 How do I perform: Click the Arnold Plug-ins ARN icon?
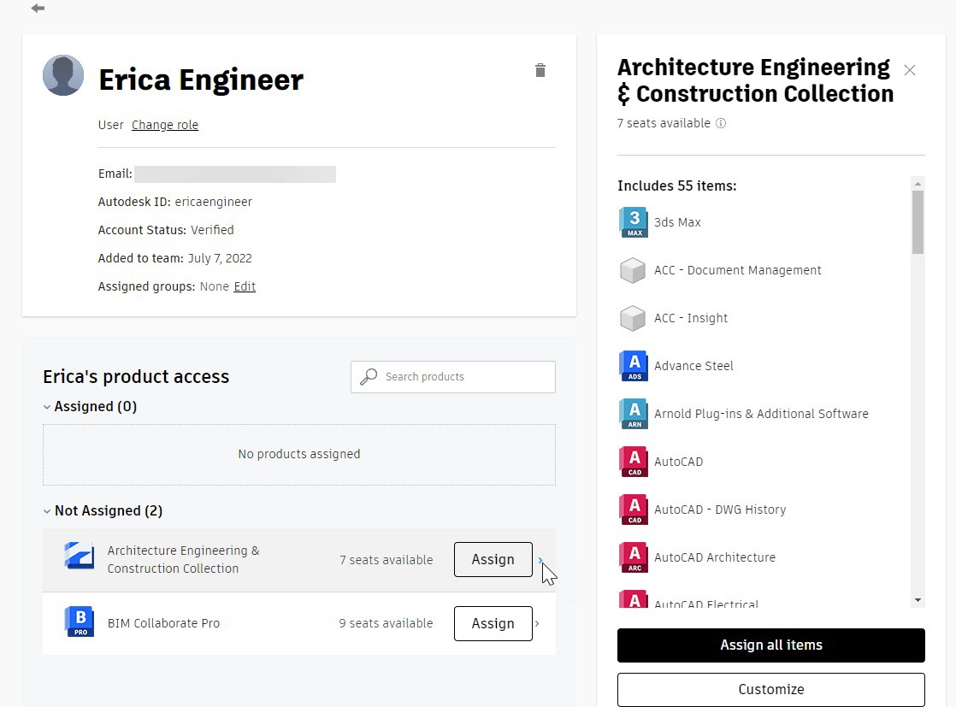point(634,414)
